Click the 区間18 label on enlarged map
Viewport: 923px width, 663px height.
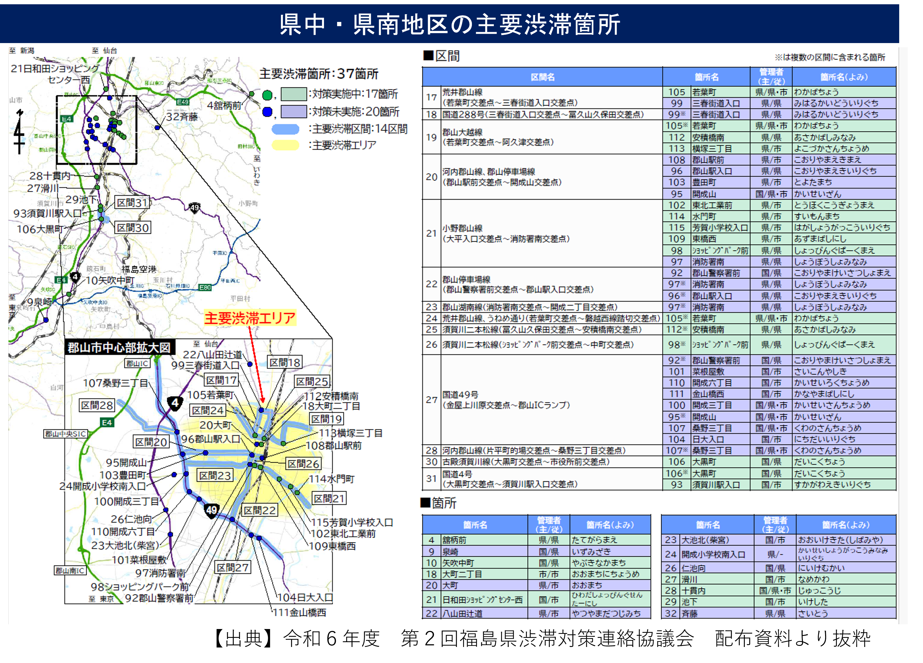click(284, 362)
